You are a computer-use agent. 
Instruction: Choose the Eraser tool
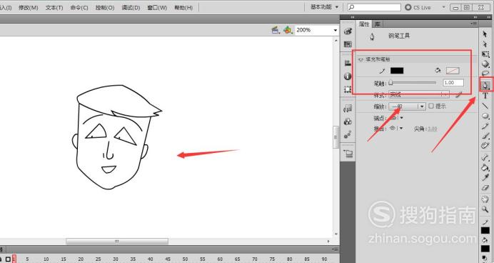[485, 188]
